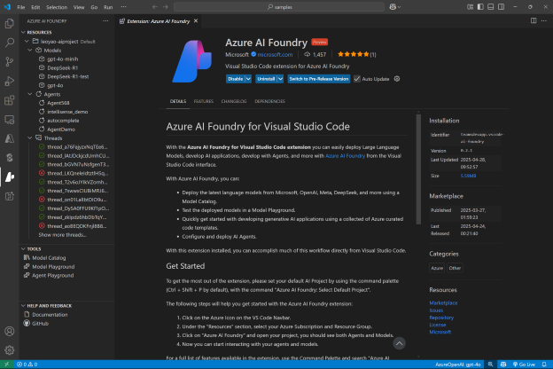
Task: Collapse the Tools section
Action: 23,249
